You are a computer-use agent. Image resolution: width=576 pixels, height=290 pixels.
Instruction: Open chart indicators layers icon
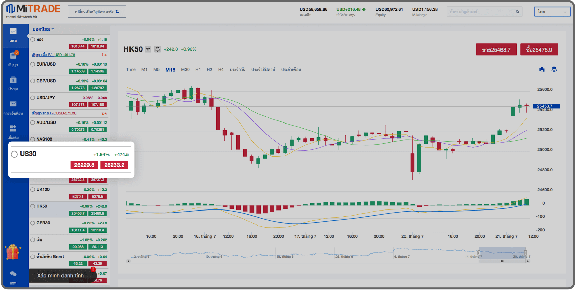pyautogui.click(x=554, y=69)
